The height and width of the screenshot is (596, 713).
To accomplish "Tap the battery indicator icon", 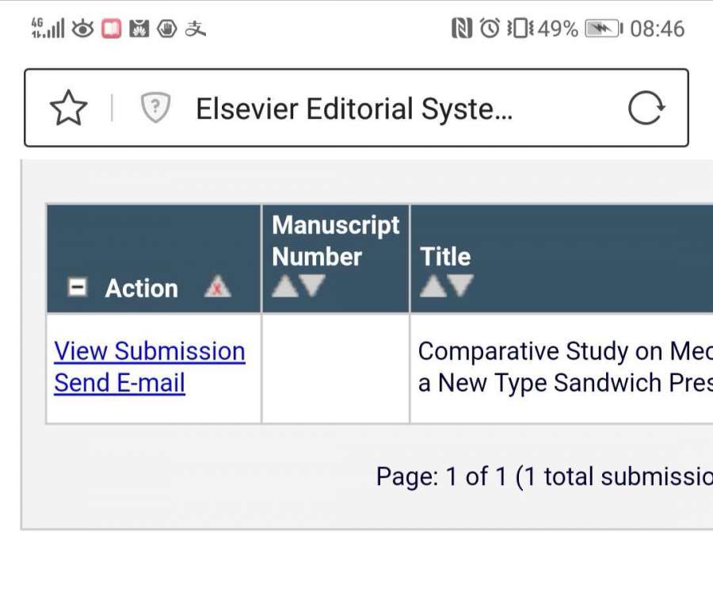I will [x=604, y=29].
